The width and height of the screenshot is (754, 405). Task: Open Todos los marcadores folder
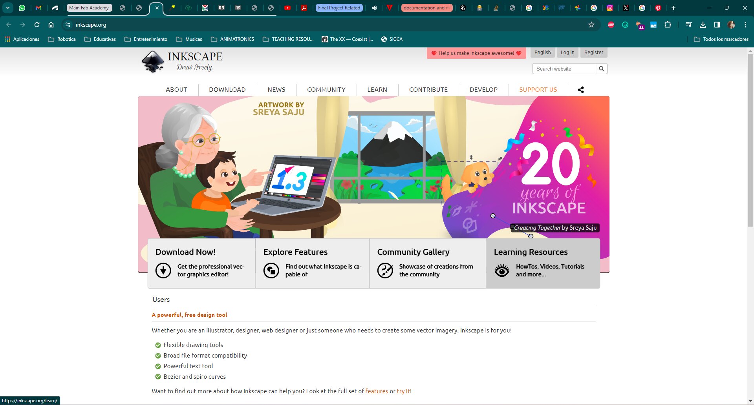721,39
